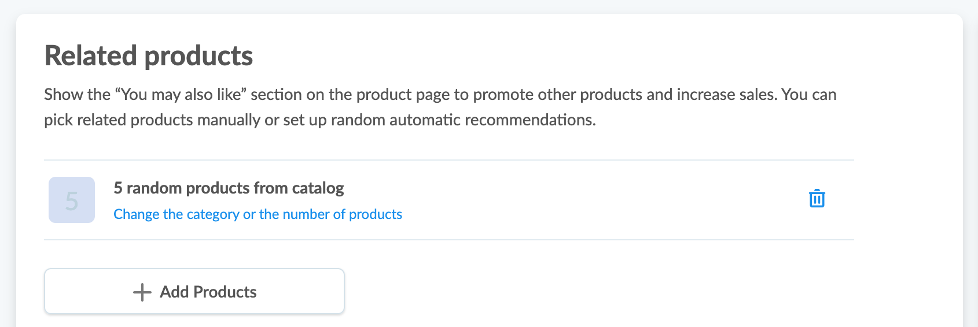Image resolution: width=978 pixels, height=327 pixels.
Task: Delete the 5 random products entry
Action: [x=817, y=199]
